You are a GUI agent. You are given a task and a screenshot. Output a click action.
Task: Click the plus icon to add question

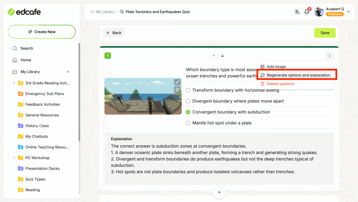point(219,192)
